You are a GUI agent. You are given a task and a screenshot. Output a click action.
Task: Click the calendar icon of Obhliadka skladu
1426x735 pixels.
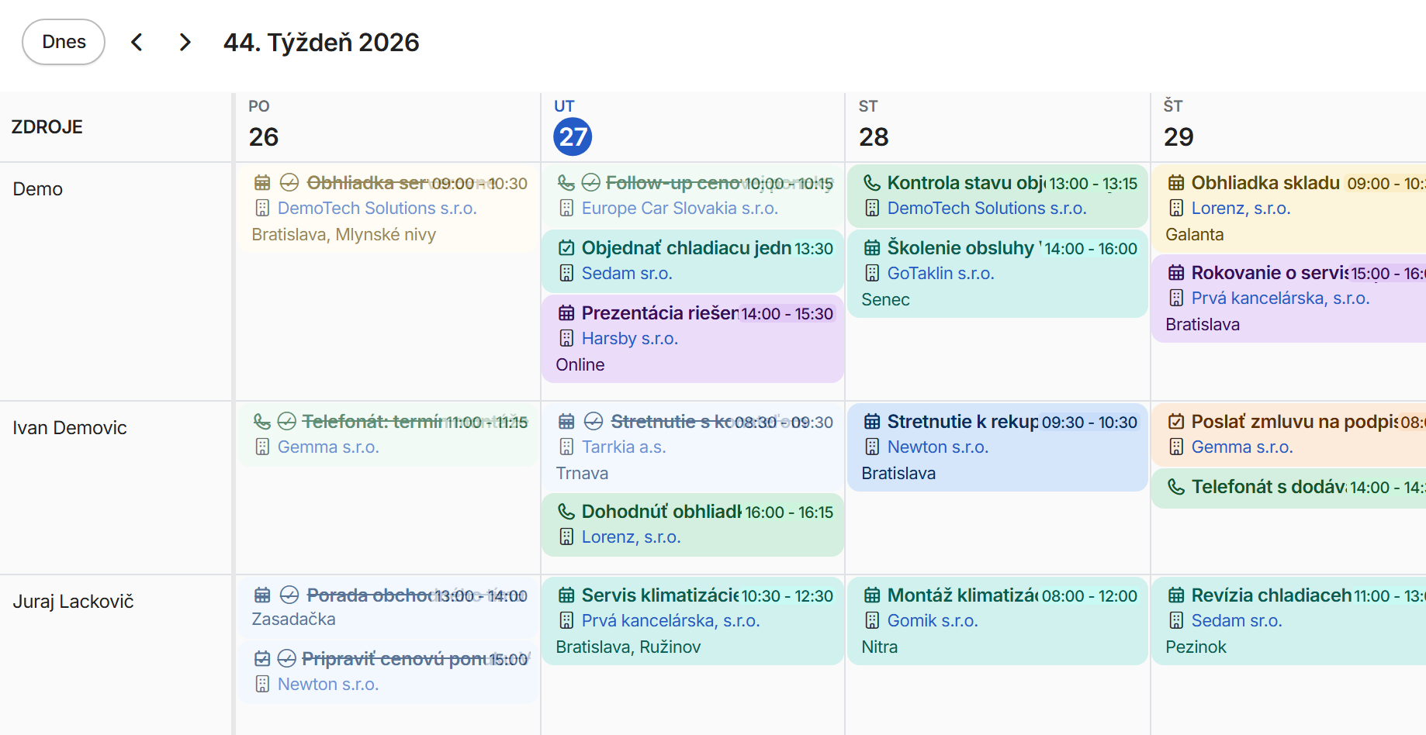1176,183
